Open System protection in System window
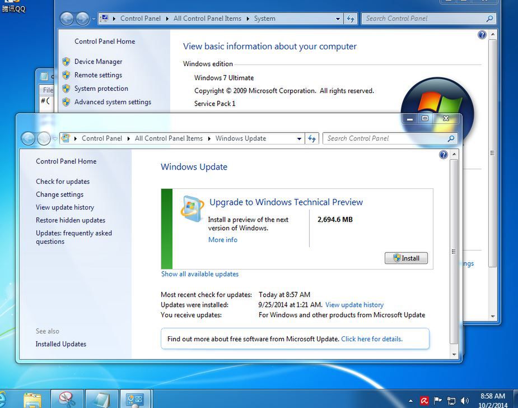Viewport: 518px width, 408px height. [101, 89]
